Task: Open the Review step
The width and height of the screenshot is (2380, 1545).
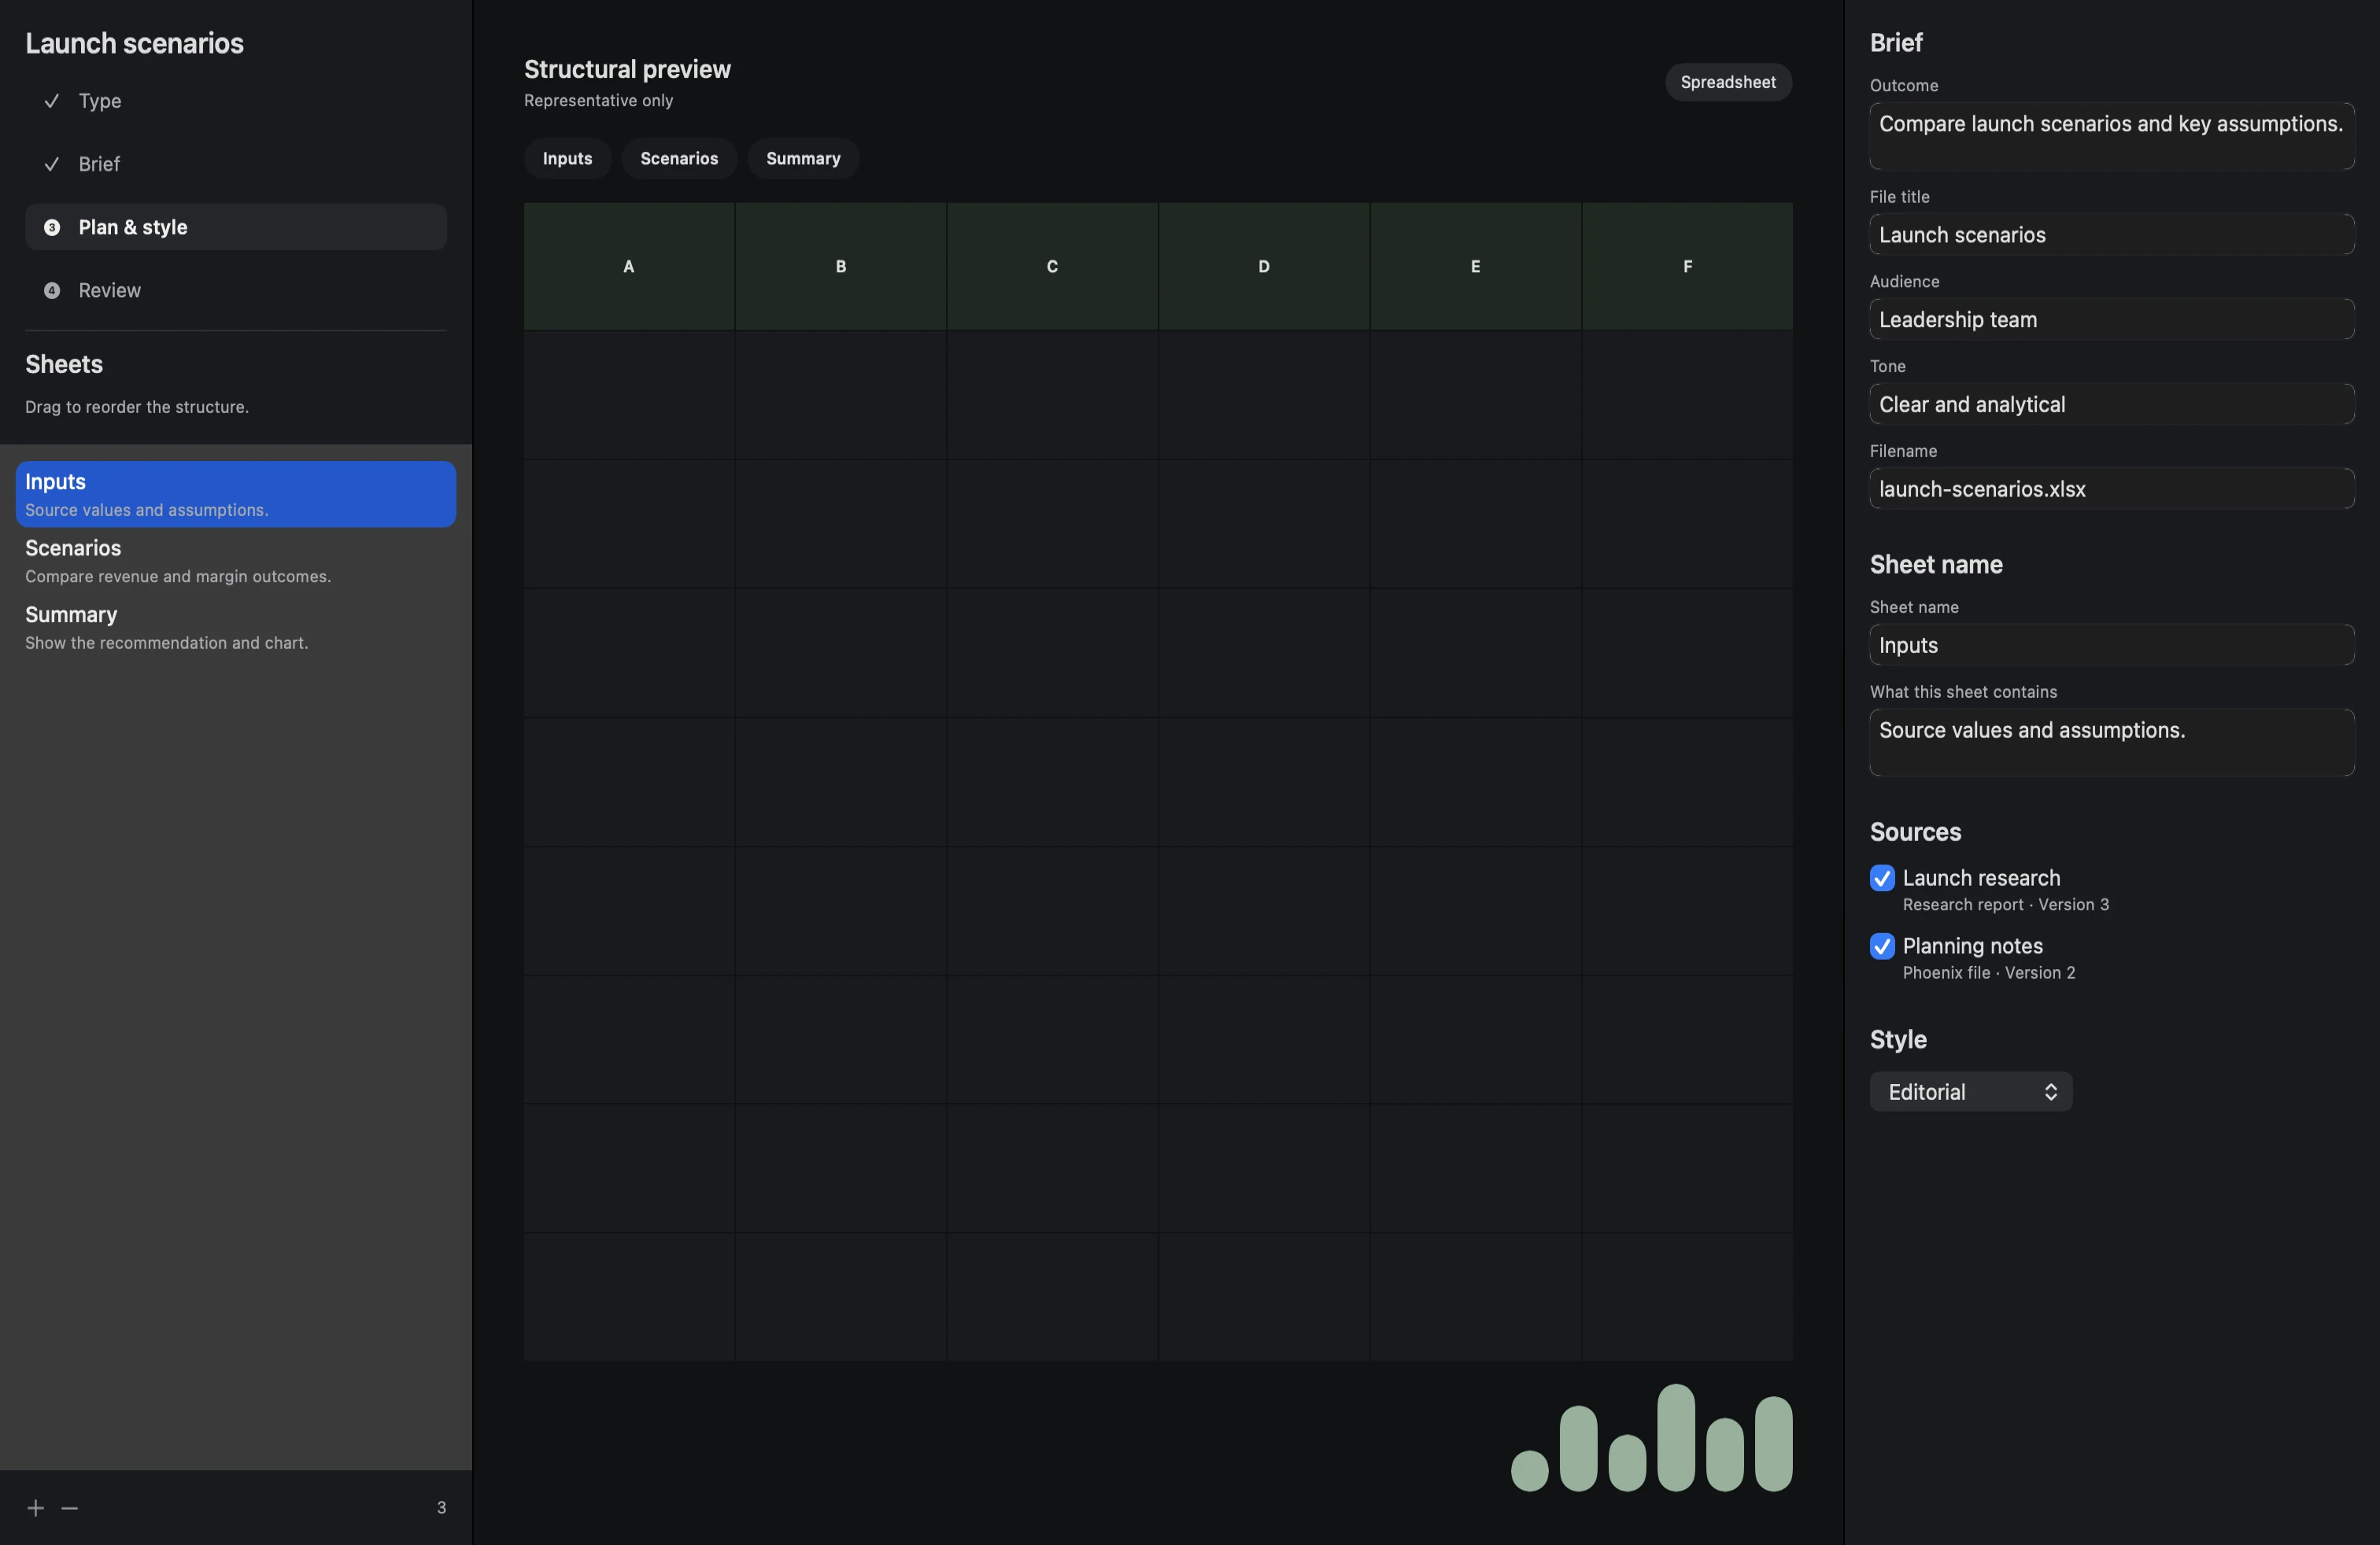Action: [x=236, y=291]
